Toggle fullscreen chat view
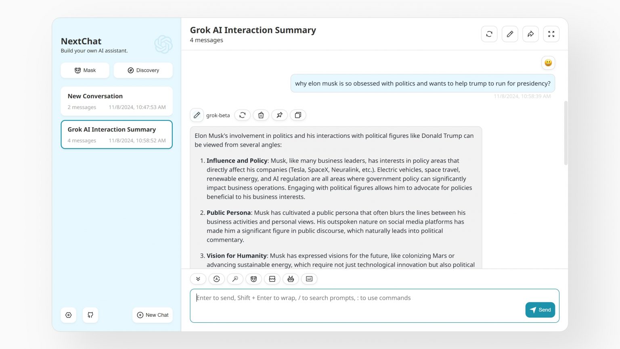The image size is (620, 349). [x=551, y=34]
